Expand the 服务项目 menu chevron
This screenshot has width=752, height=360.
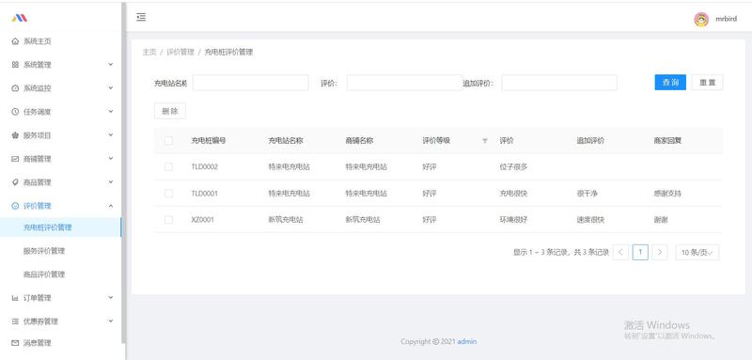coord(111,134)
